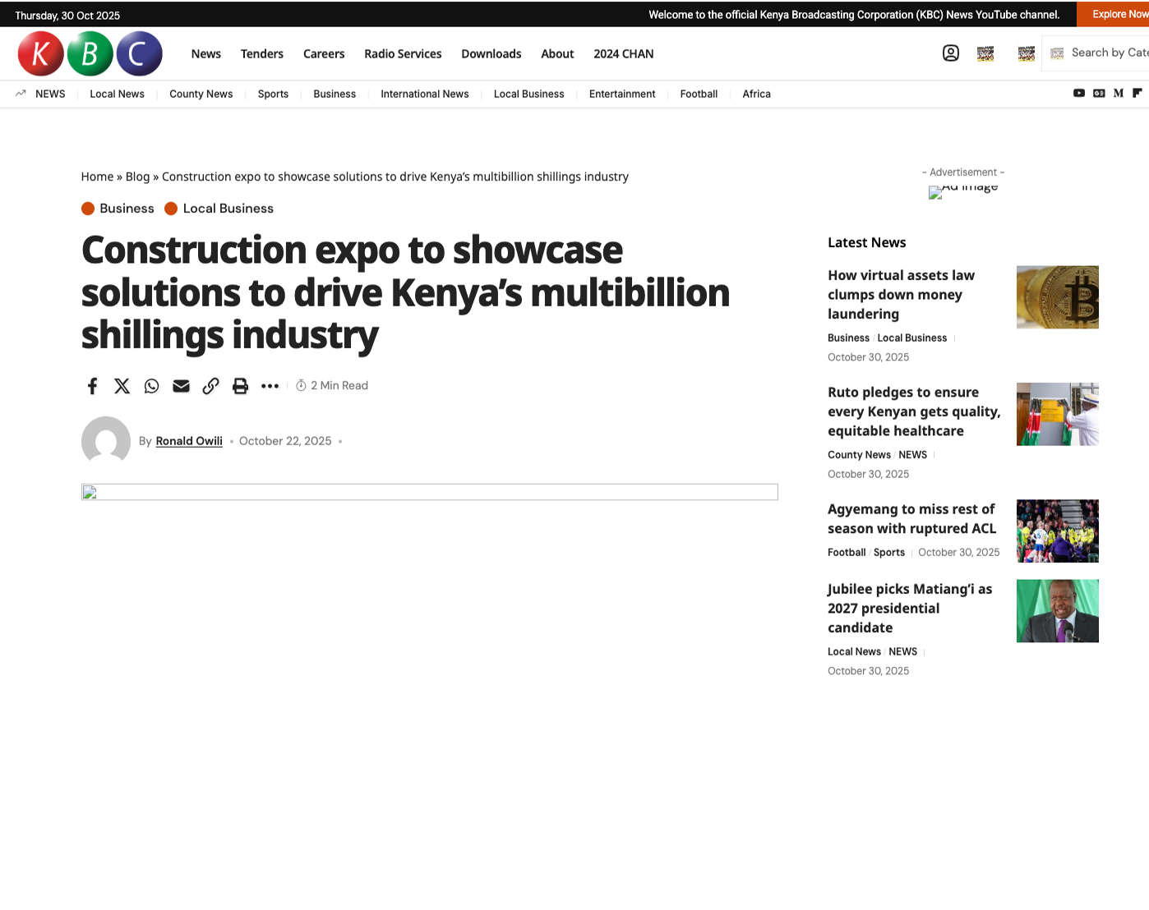The image size is (1149, 910).
Task: Open author Ronald Owili's profile
Action: click(189, 441)
